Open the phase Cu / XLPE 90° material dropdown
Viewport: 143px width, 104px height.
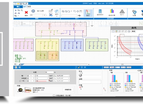[62, 76]
